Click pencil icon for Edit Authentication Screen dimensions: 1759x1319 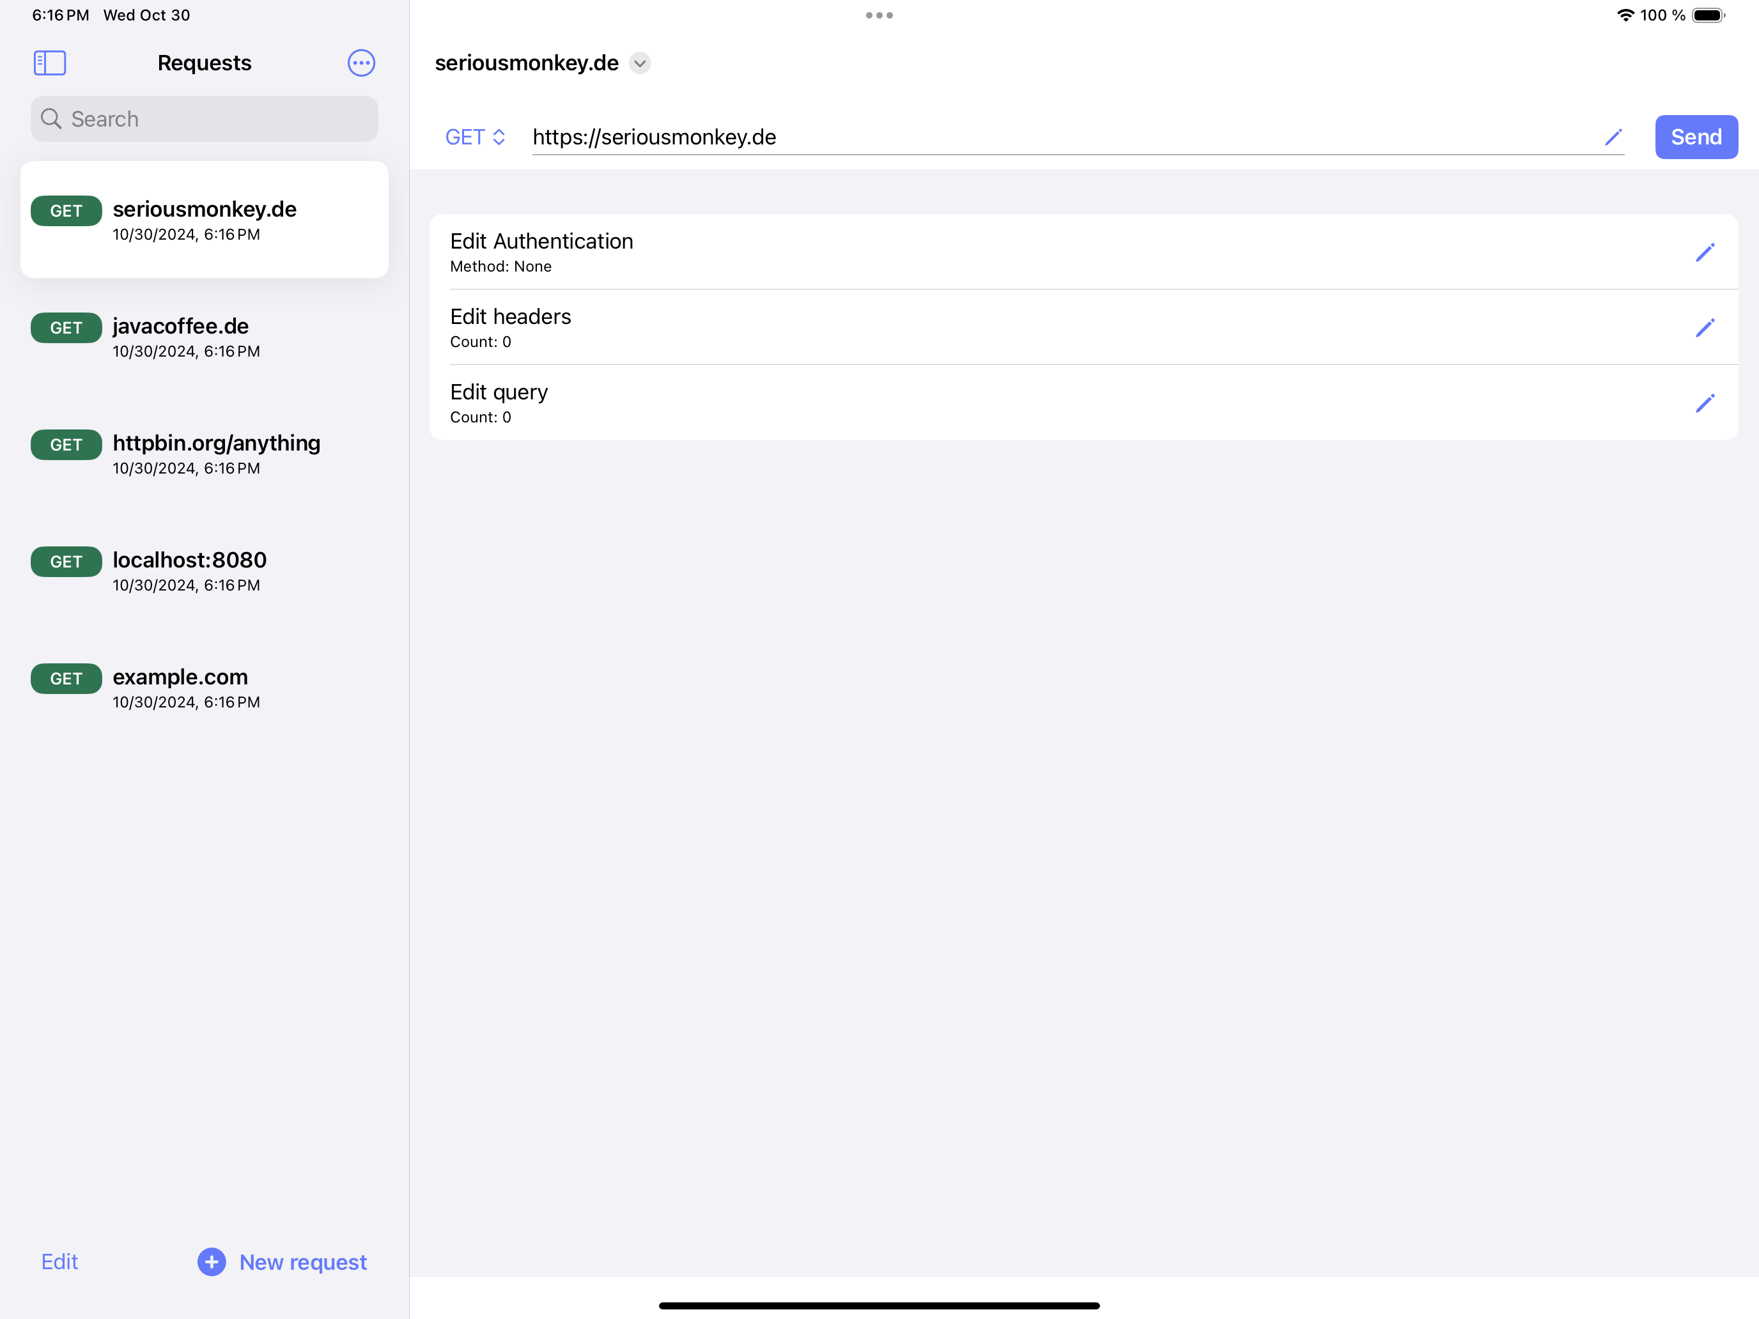click(1705, 252)
